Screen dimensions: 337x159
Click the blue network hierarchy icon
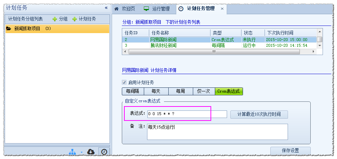pos(72,152)
